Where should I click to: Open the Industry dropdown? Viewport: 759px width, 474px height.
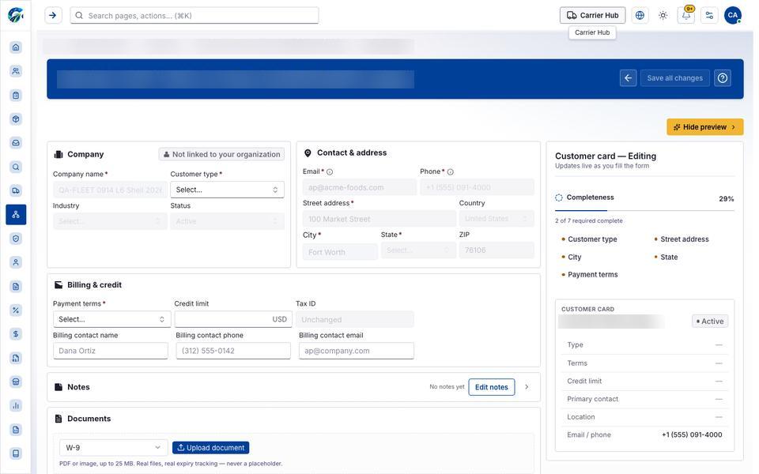click(x=110, y=221)
